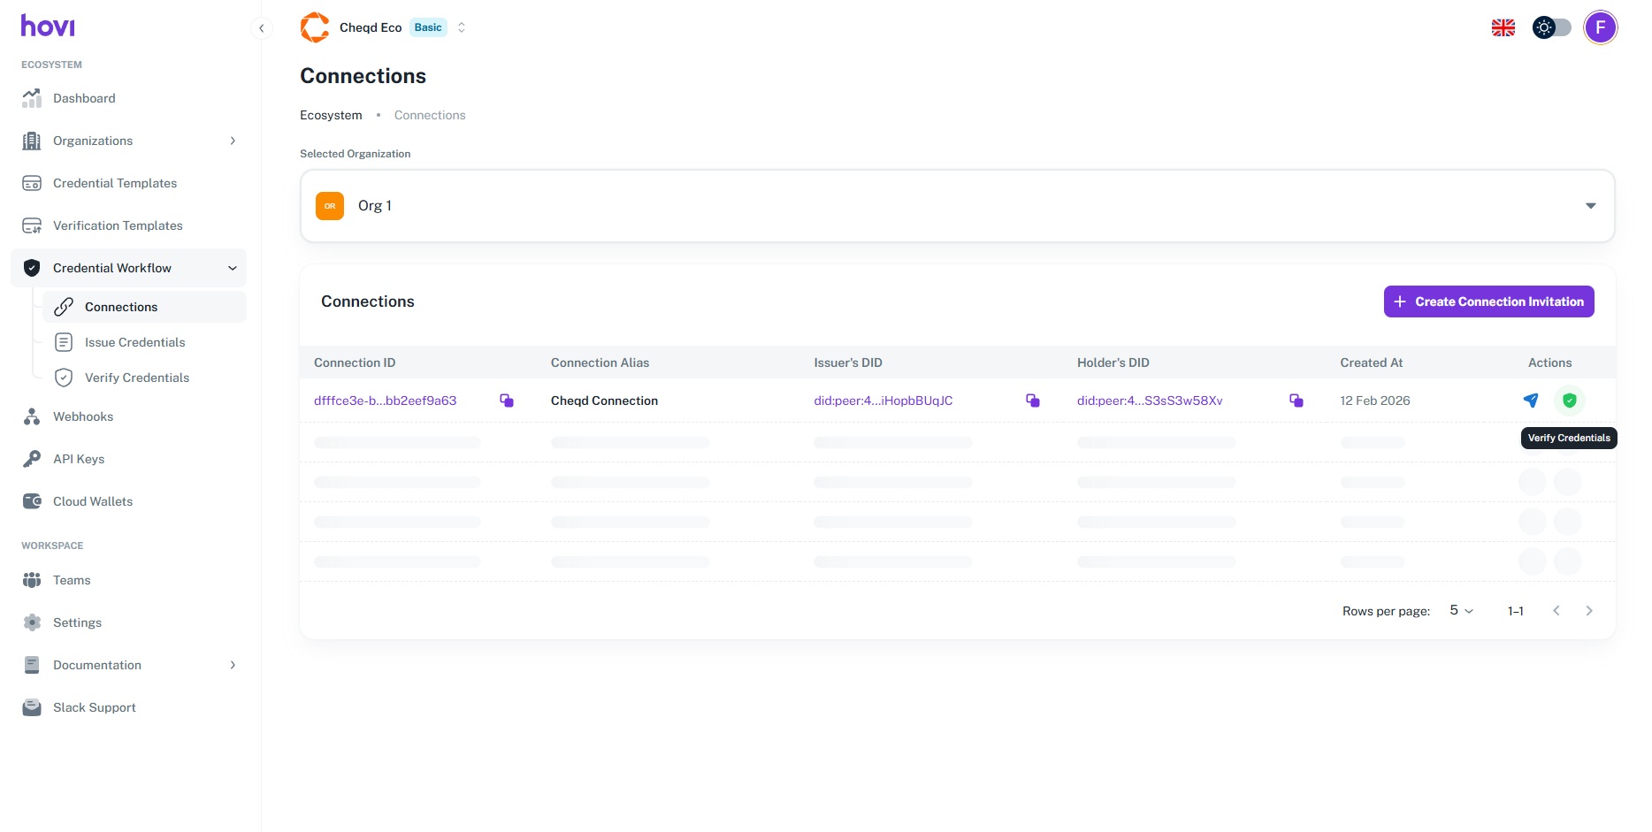Go to Webhooks in the sidebar
This screenshot has height=832, width=1652.
(x=83, y=416)
